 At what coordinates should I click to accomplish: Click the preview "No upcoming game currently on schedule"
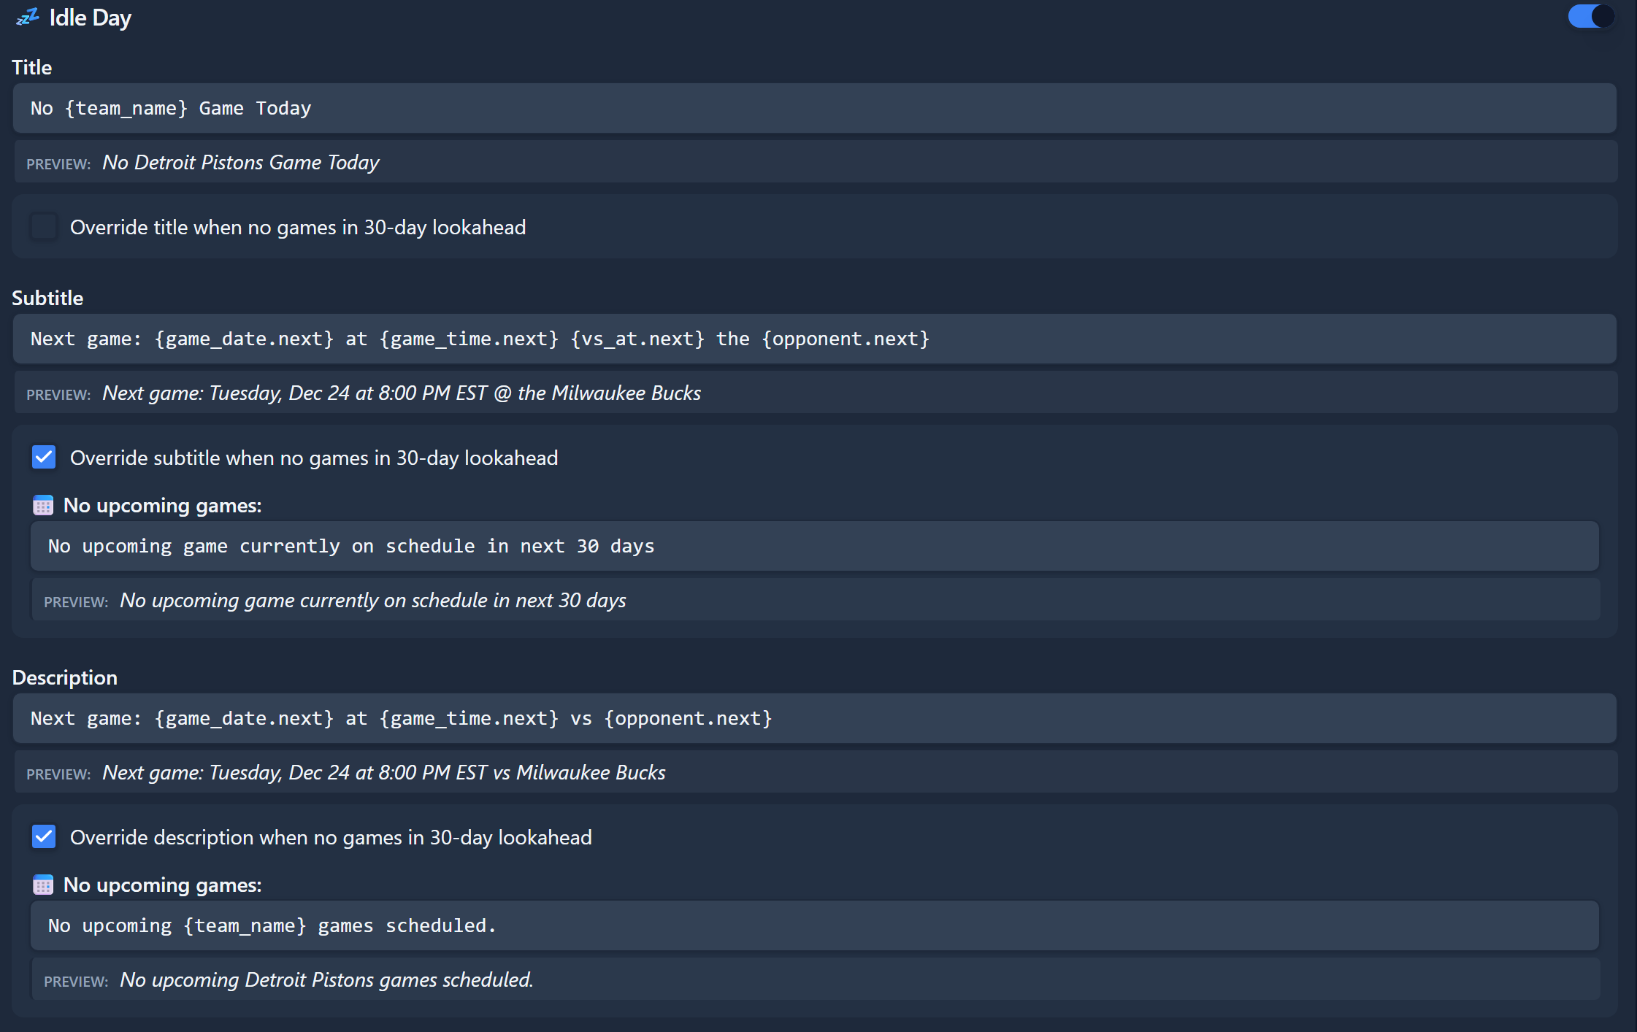coord(372,600)
